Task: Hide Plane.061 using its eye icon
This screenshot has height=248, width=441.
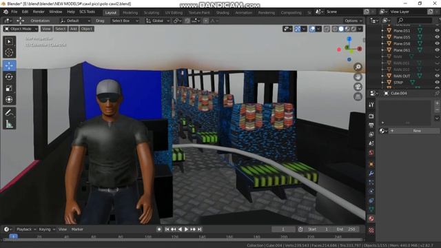Action: 437,50
